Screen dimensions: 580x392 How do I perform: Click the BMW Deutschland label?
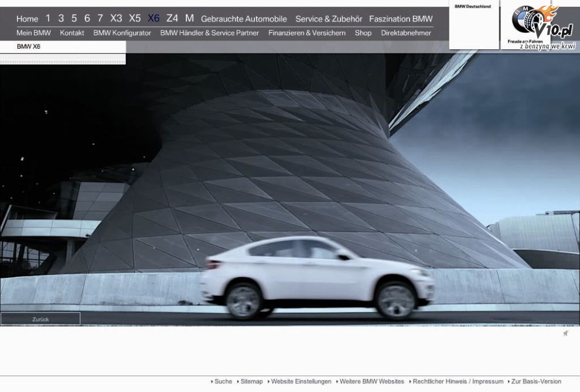click(x=473, y=6)
